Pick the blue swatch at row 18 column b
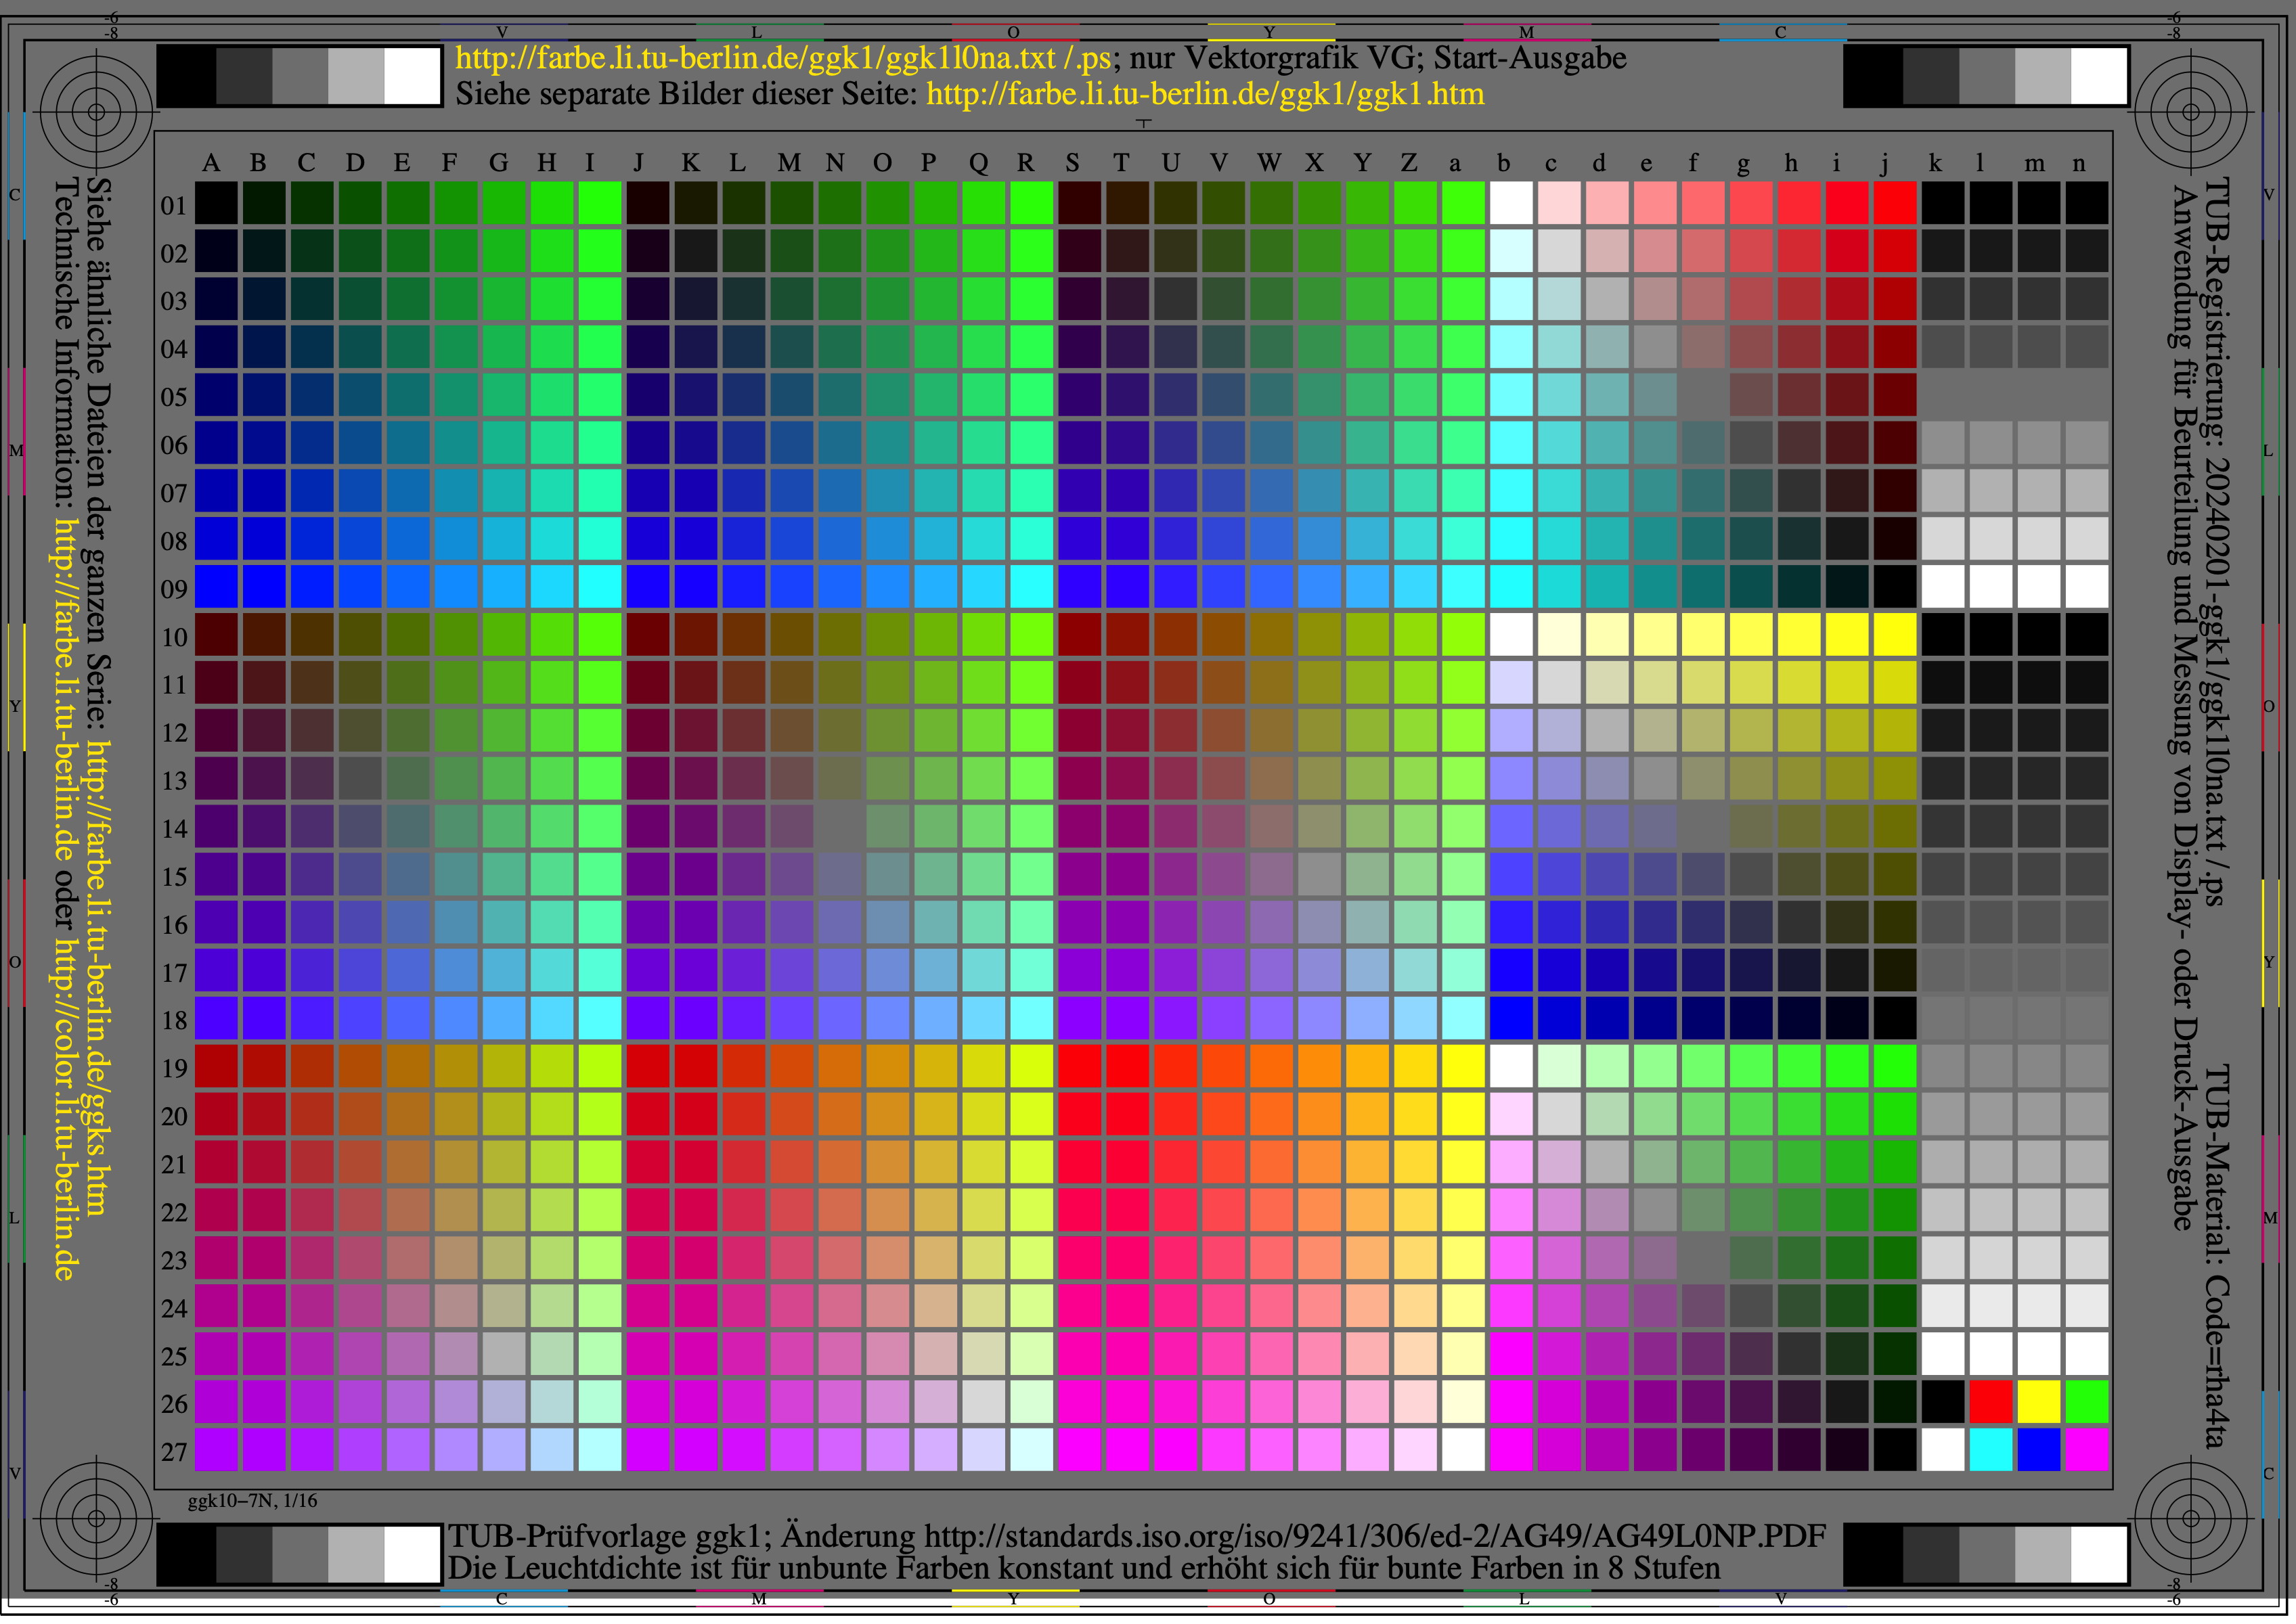Image resolution: width=2296 pixels, height=1624 pixels. 1511,1019
